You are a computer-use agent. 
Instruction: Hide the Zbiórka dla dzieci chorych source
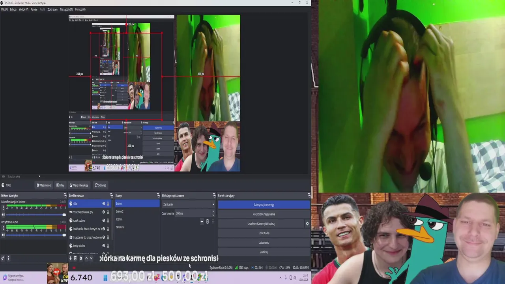(103, 229)
